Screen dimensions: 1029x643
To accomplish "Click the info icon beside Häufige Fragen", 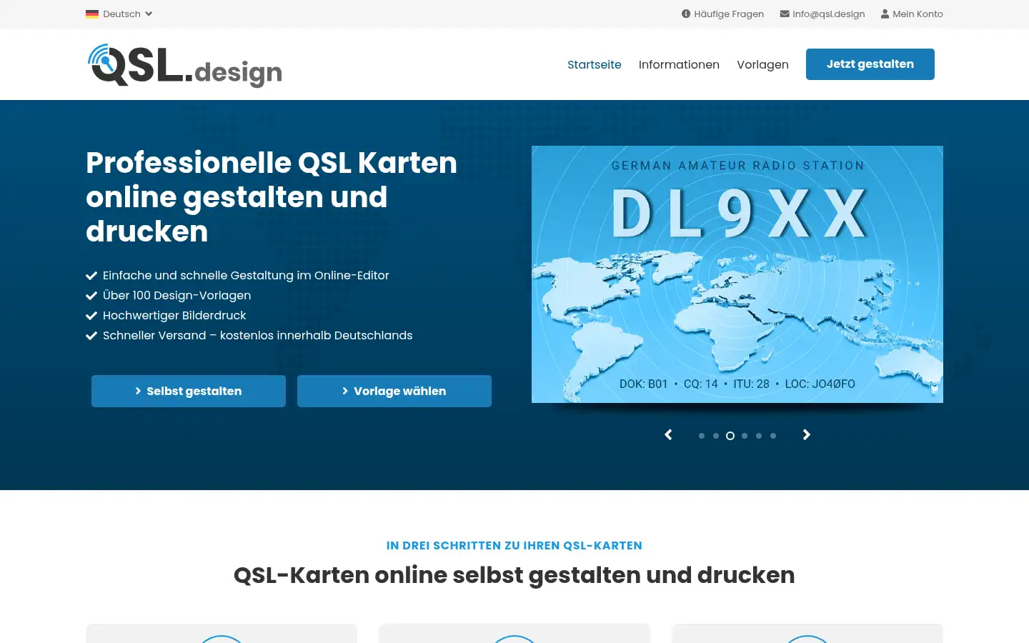I will 686,14.
